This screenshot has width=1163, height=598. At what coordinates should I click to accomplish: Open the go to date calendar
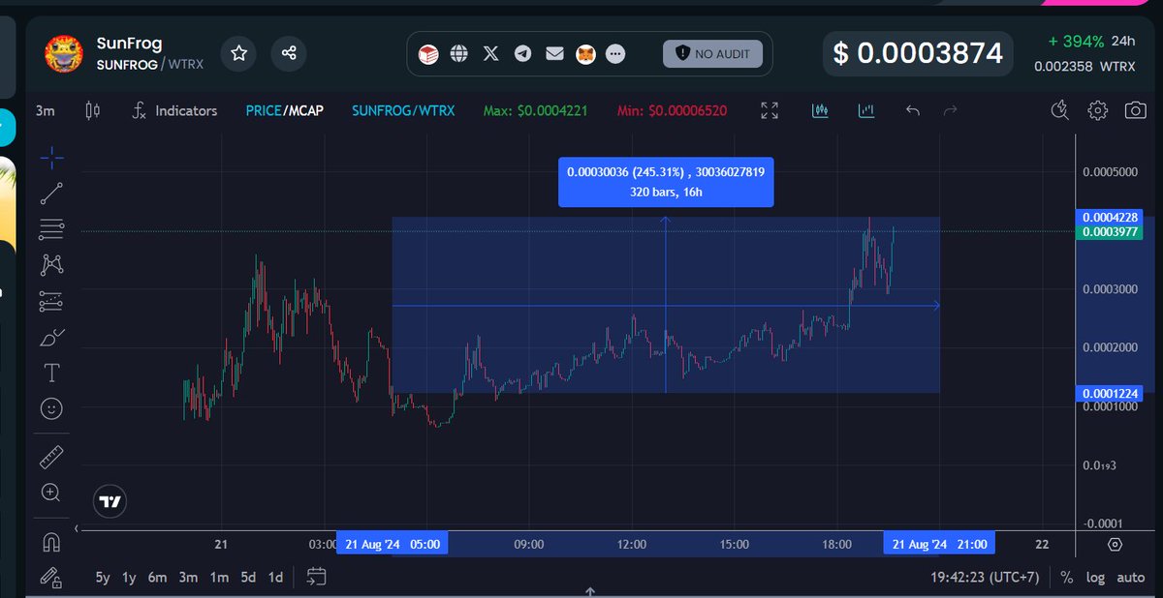tap(316, 578)
